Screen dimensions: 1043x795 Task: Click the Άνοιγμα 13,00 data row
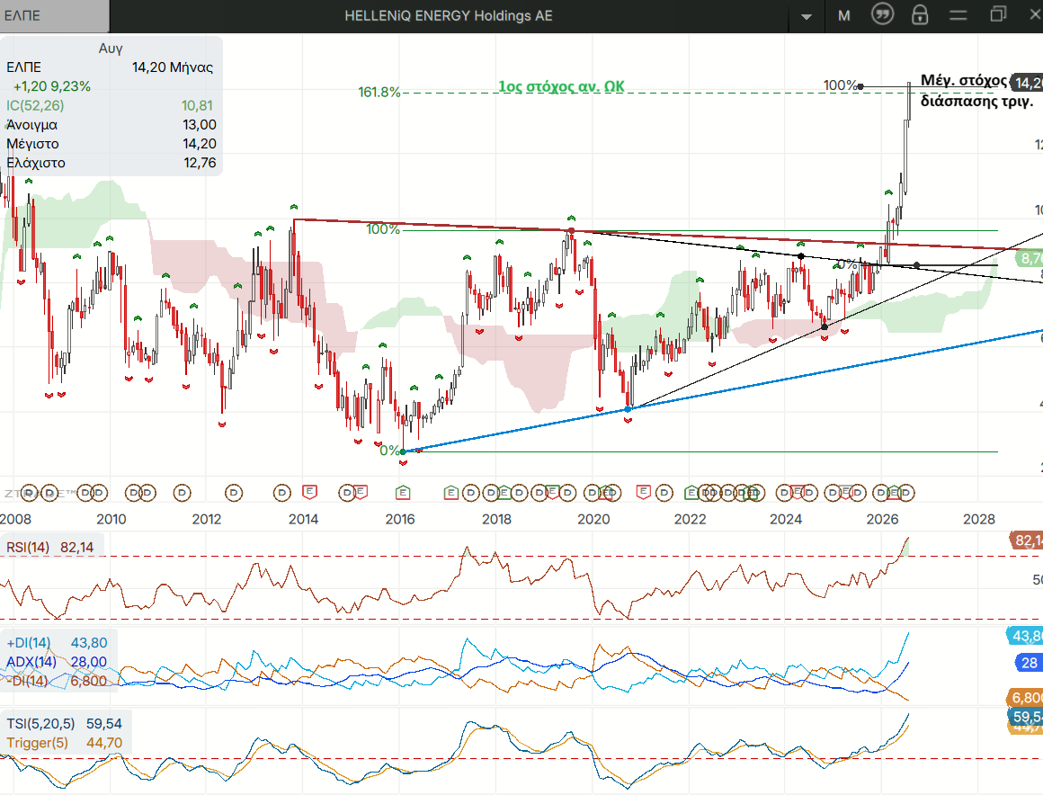tap(111, 125)
